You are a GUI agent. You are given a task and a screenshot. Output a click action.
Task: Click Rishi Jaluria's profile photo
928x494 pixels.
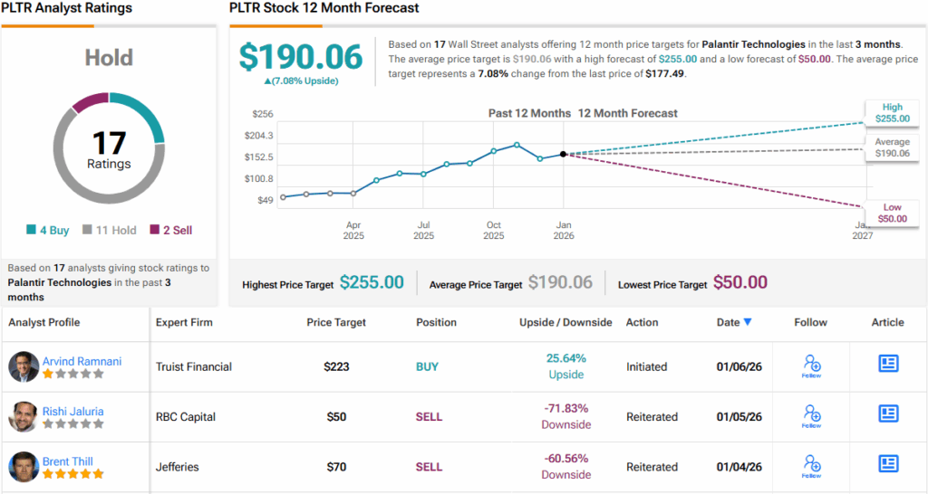click(24, 416)
